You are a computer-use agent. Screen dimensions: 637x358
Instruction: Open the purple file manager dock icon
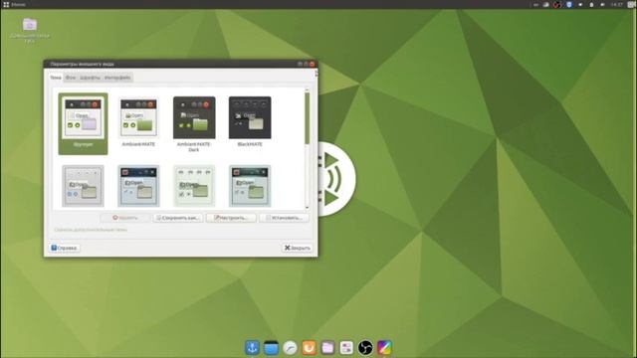coord(327,348)
